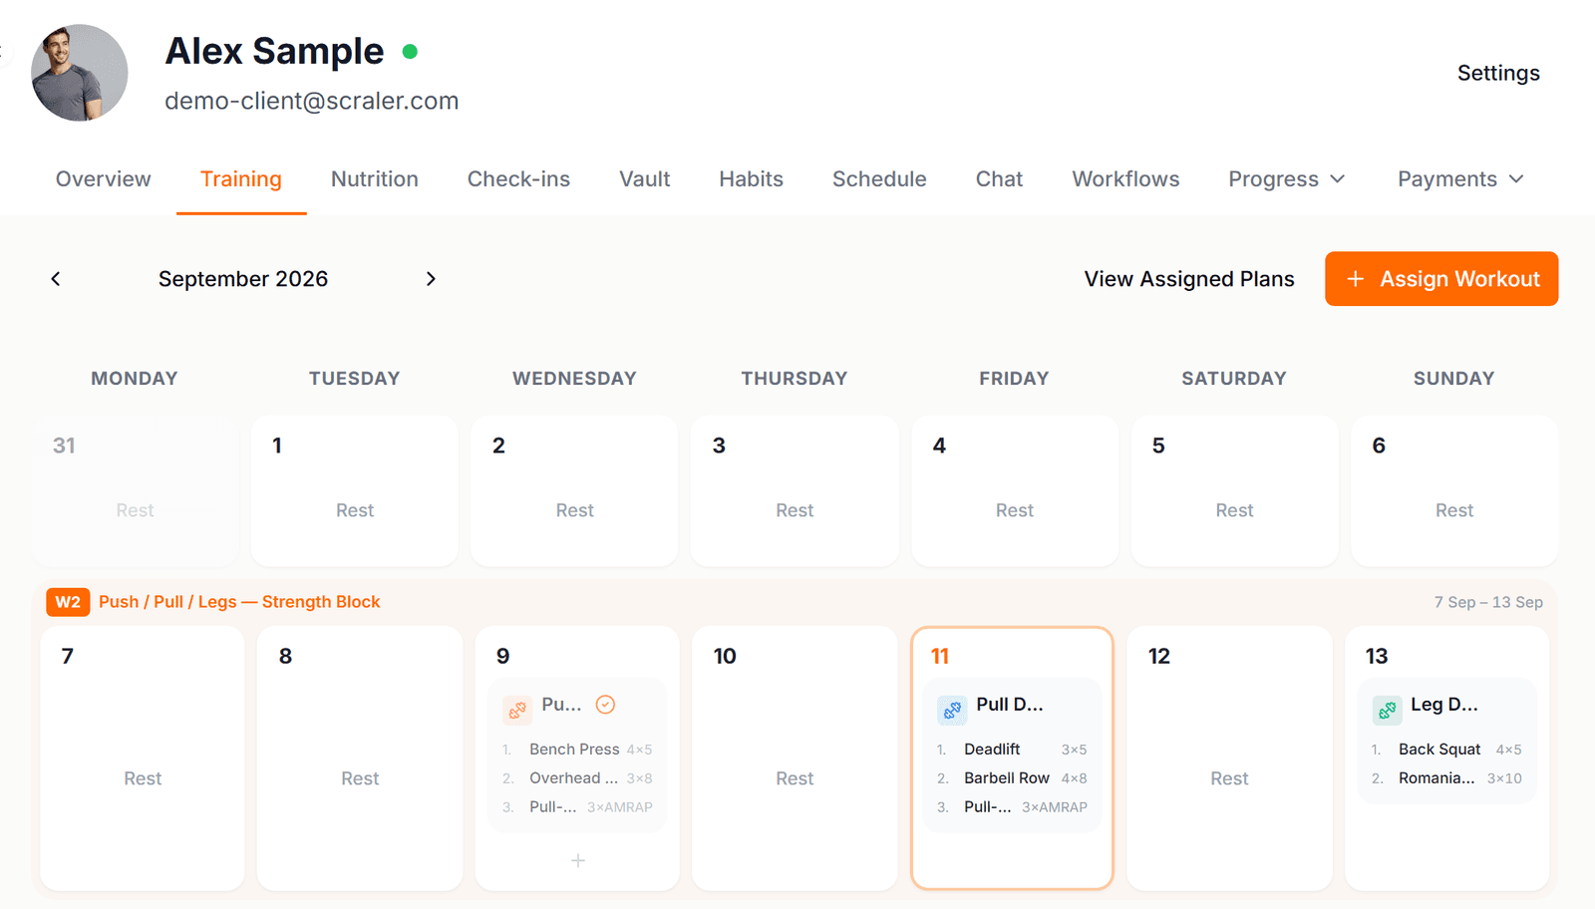The height and width of the screenshot is (909, 1595).
Task: Click the green online status dot
Action: pos(410,52)
